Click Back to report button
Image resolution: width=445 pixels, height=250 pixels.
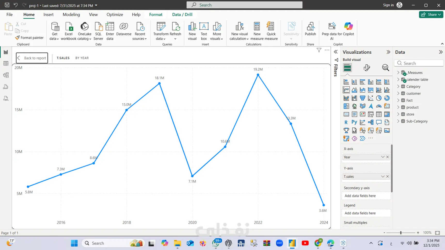tap(32, 58)
